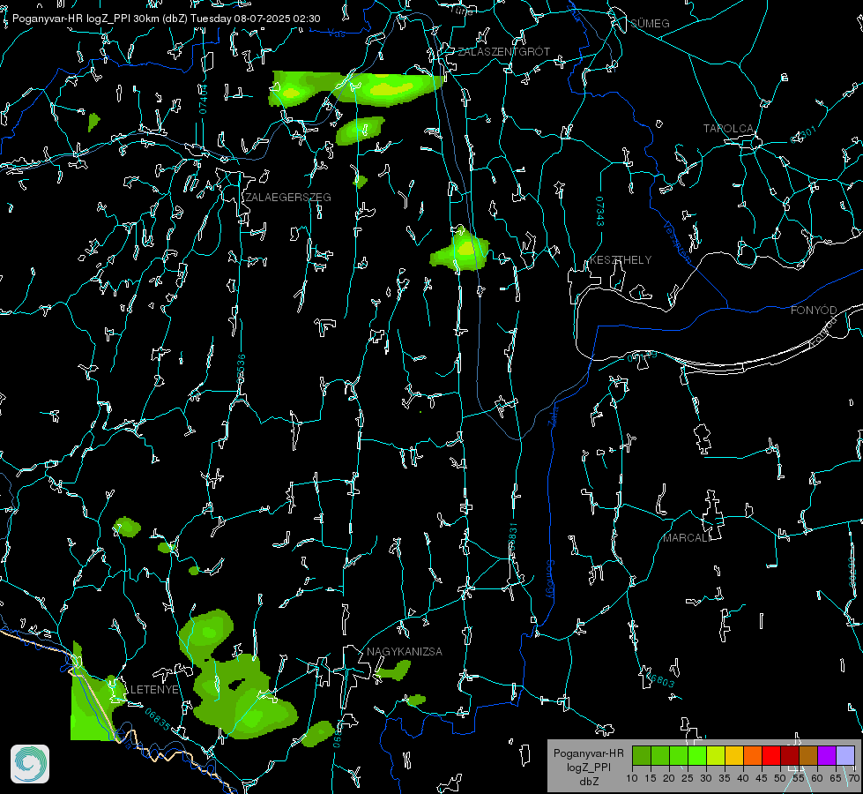
Task: Click the MARCALI city label
Action: tap(687, 538)
